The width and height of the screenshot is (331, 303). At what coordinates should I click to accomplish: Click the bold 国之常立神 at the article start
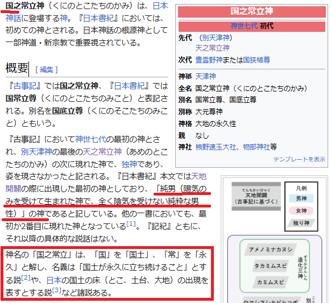click(24, 6)
